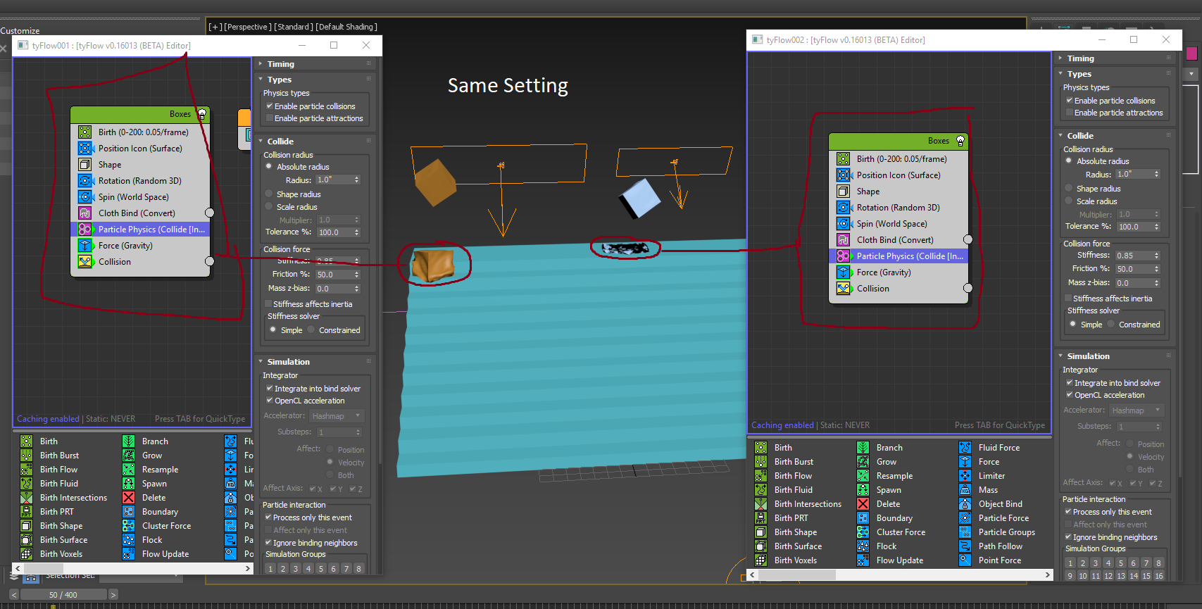This screenshot has height=609, width=1202.
Task: Choose the Cluster Force operator in right panel
Action: (x=901, y=532)
